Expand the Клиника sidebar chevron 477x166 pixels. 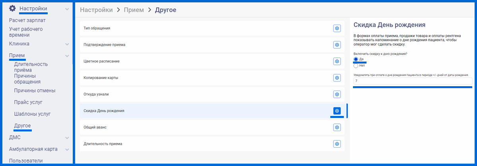[67, 44]
